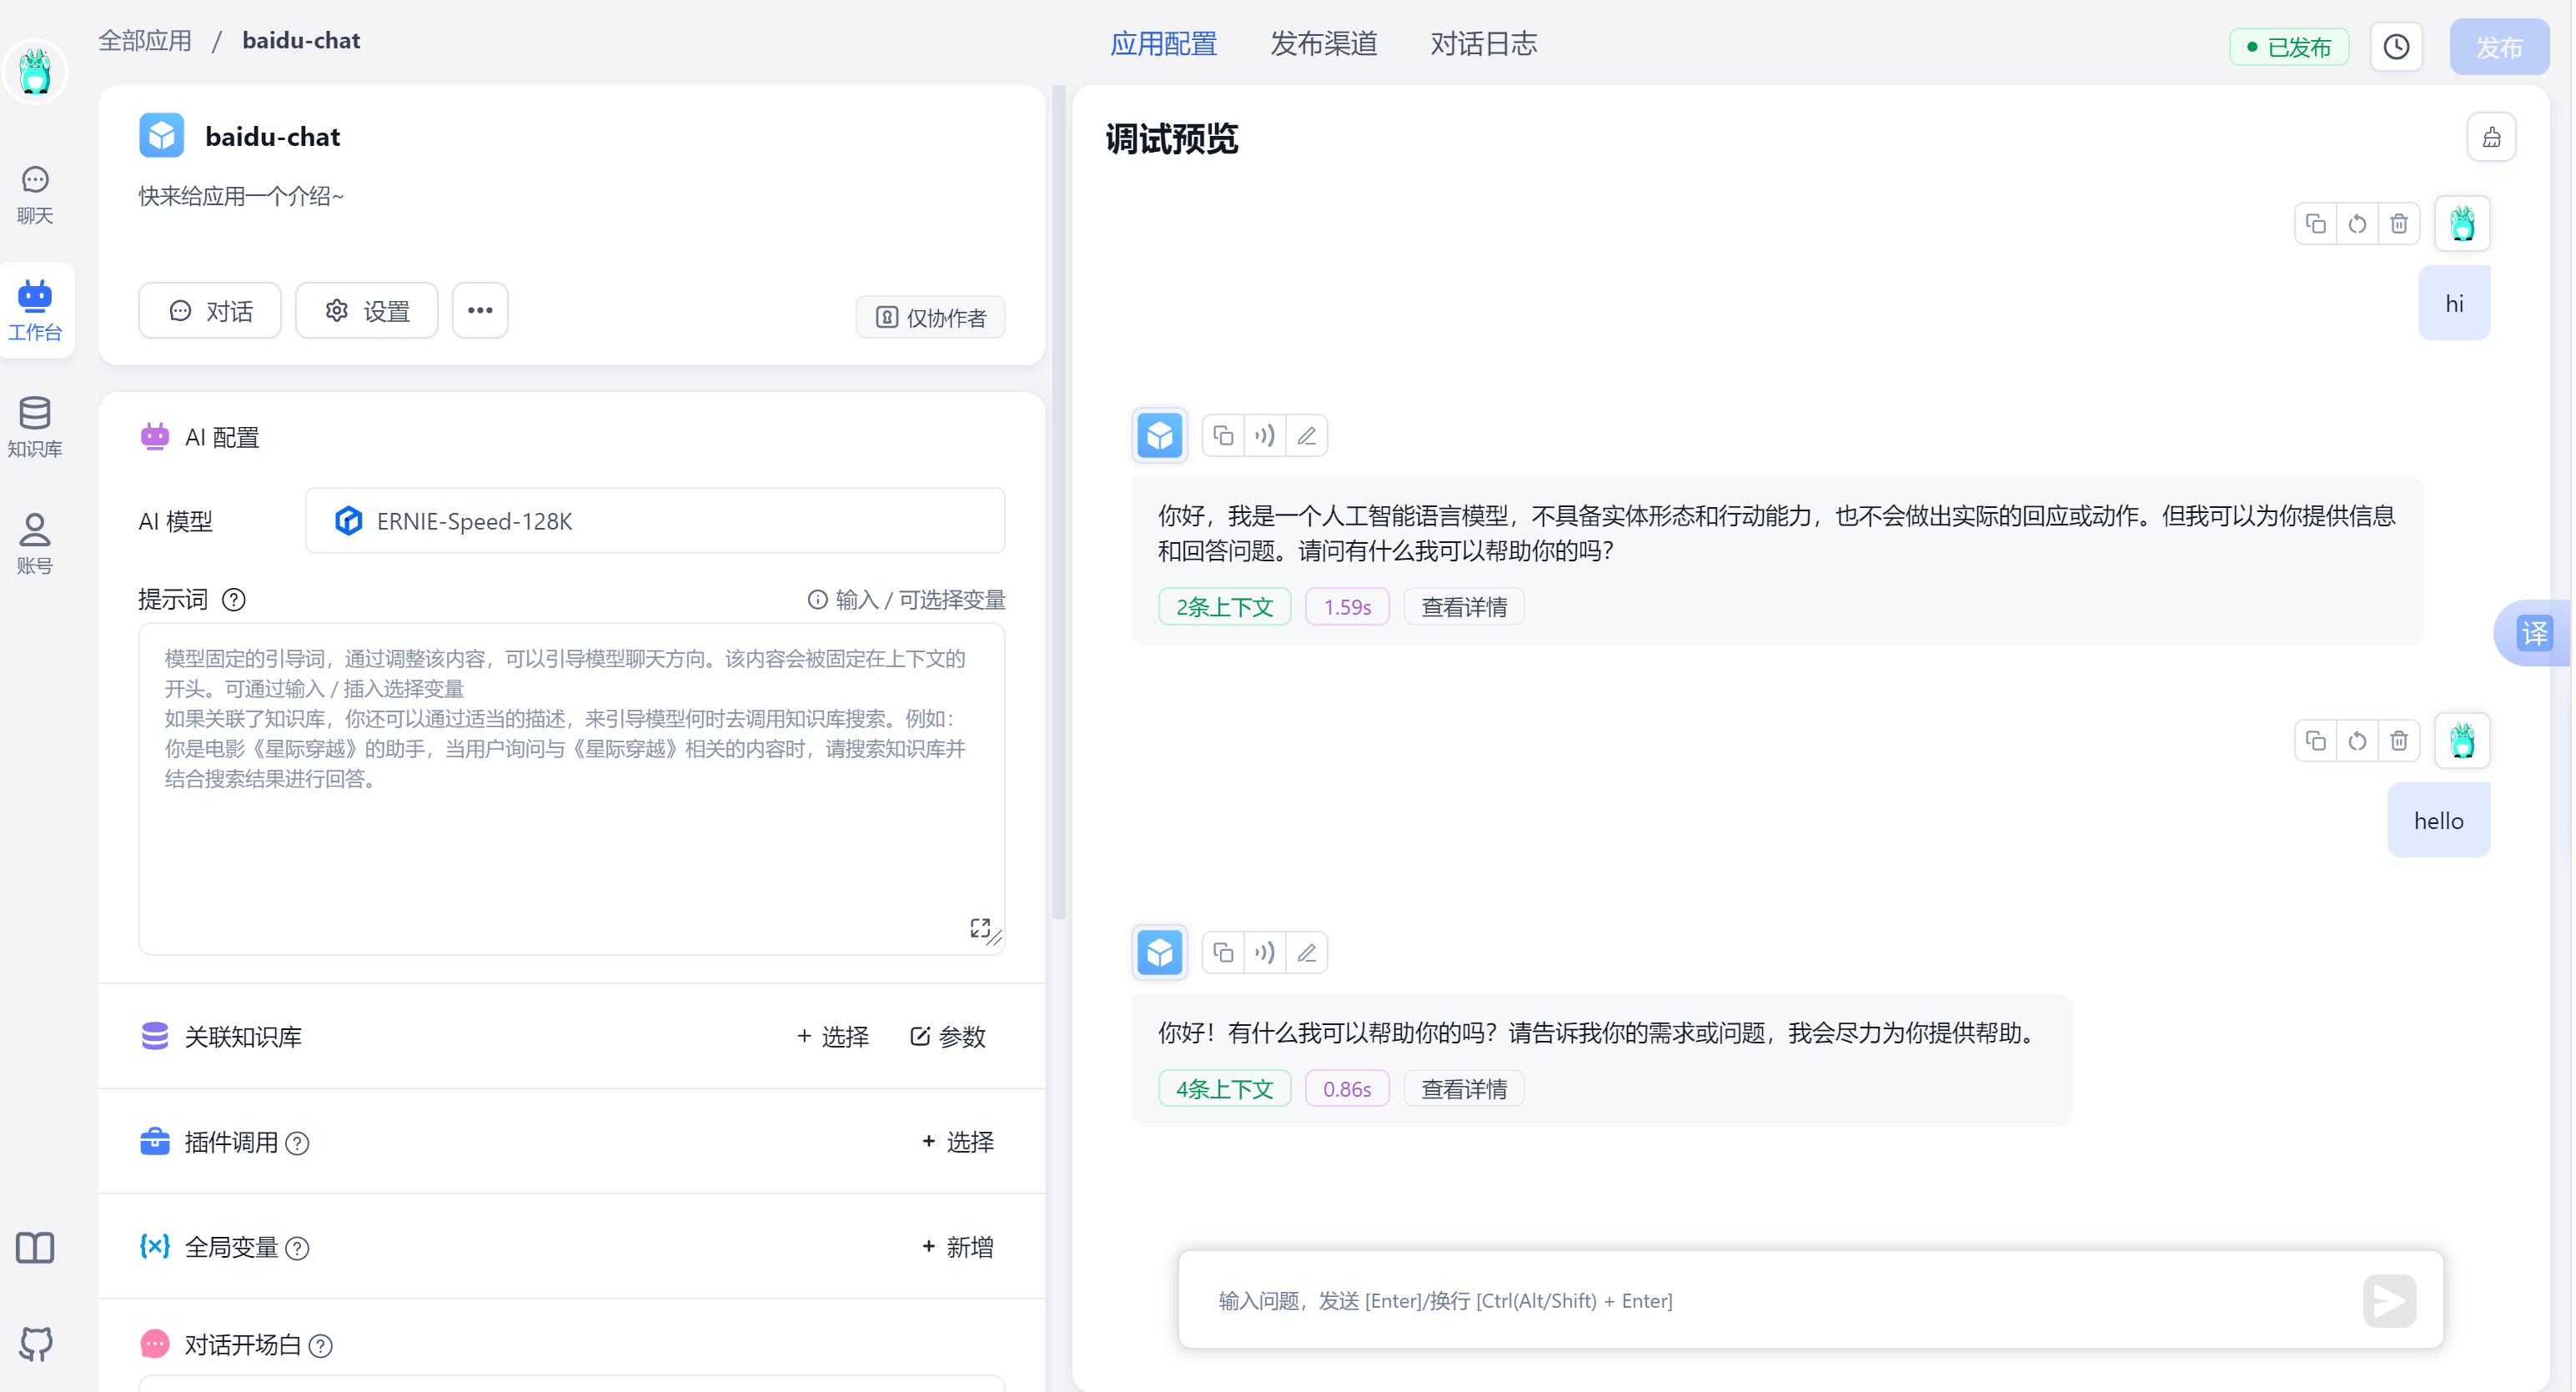Screen dimensions: 2576x1392
Task: Switch to the 应用配置 tab
Action: [x=1163, y=44]
